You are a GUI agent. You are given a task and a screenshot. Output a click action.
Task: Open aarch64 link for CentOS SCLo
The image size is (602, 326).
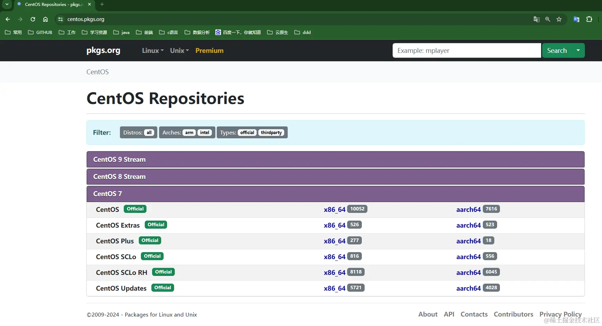click(x=468, y=257)
